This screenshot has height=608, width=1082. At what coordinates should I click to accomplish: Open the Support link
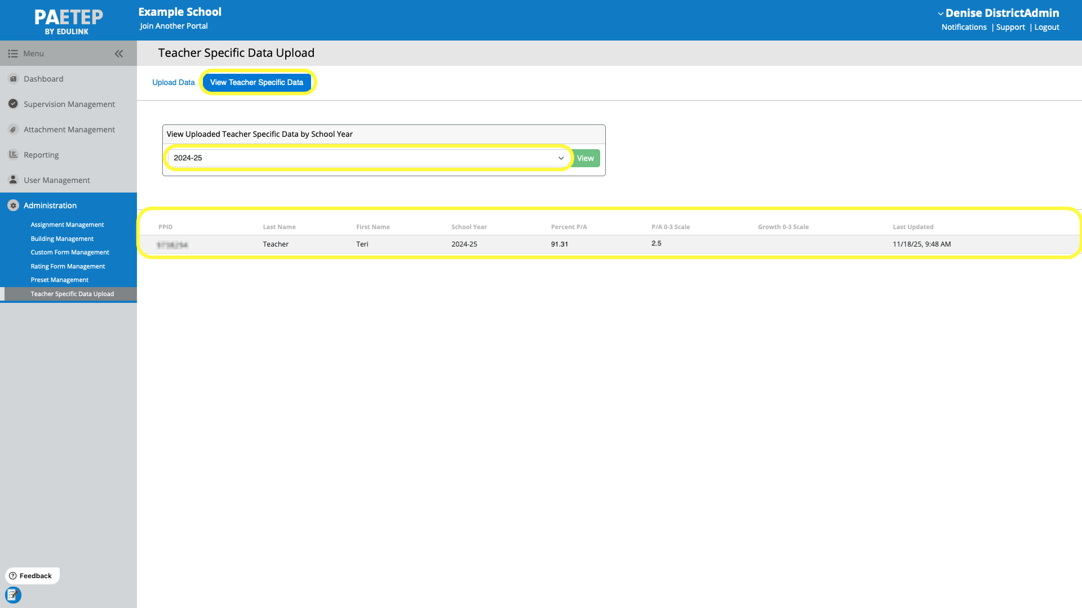[1010, 27]
